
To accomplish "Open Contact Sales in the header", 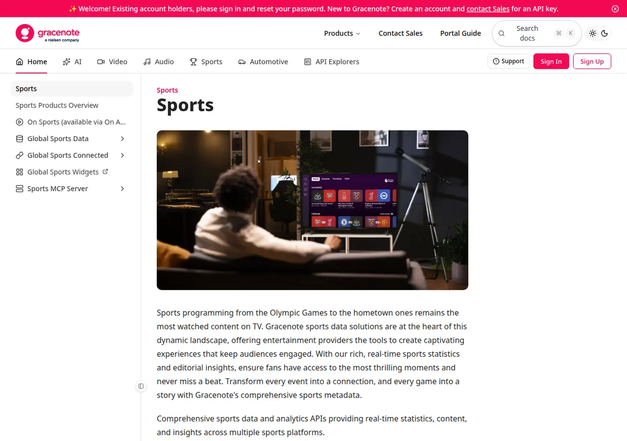I will [x=401, y=33].
